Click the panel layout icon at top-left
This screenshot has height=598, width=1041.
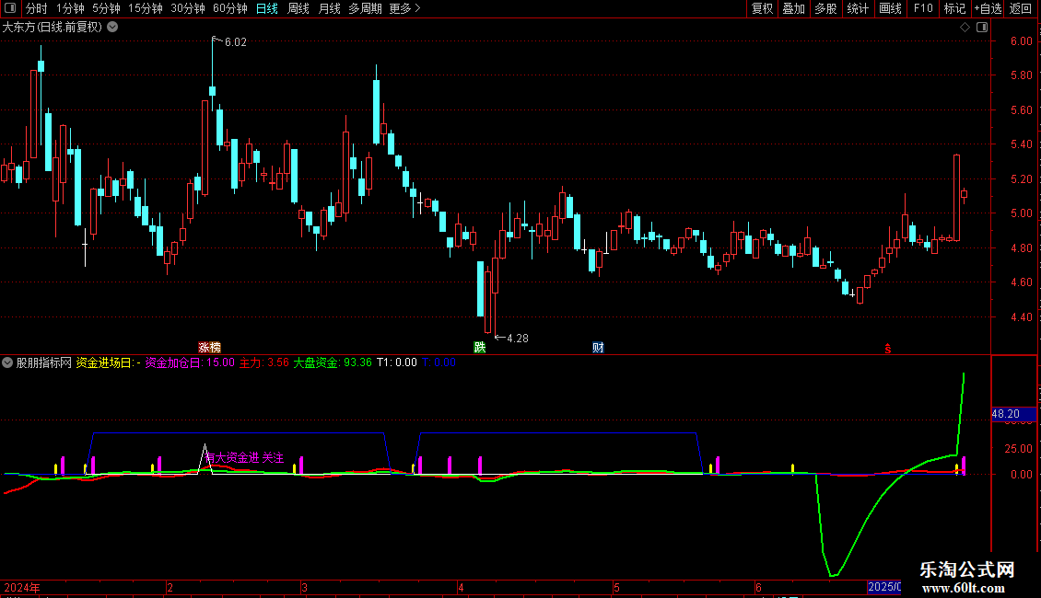point(10,8)
